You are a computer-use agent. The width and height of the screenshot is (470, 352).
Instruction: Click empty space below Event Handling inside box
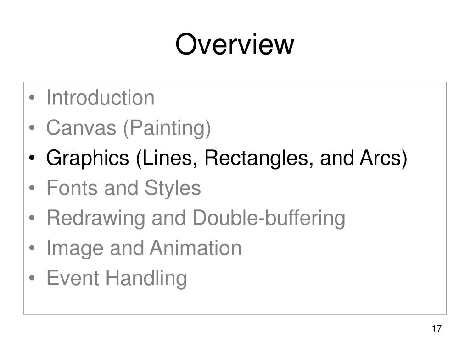[x=235, y=302]
